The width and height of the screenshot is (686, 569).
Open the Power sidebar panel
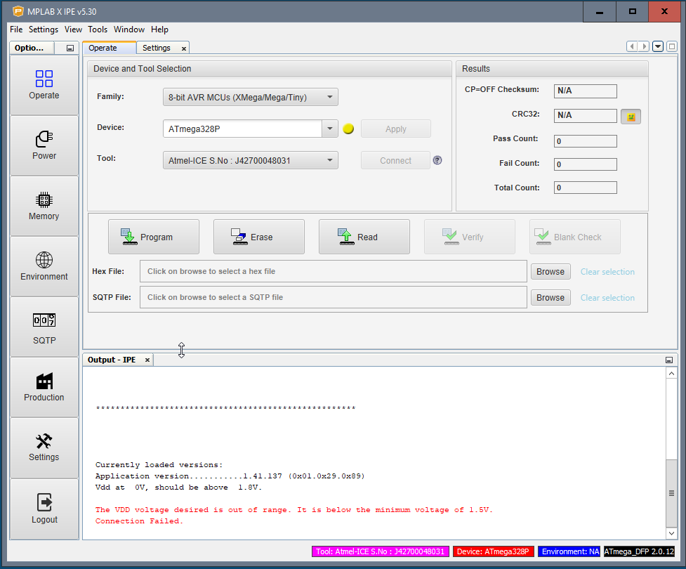pos(44,145)
